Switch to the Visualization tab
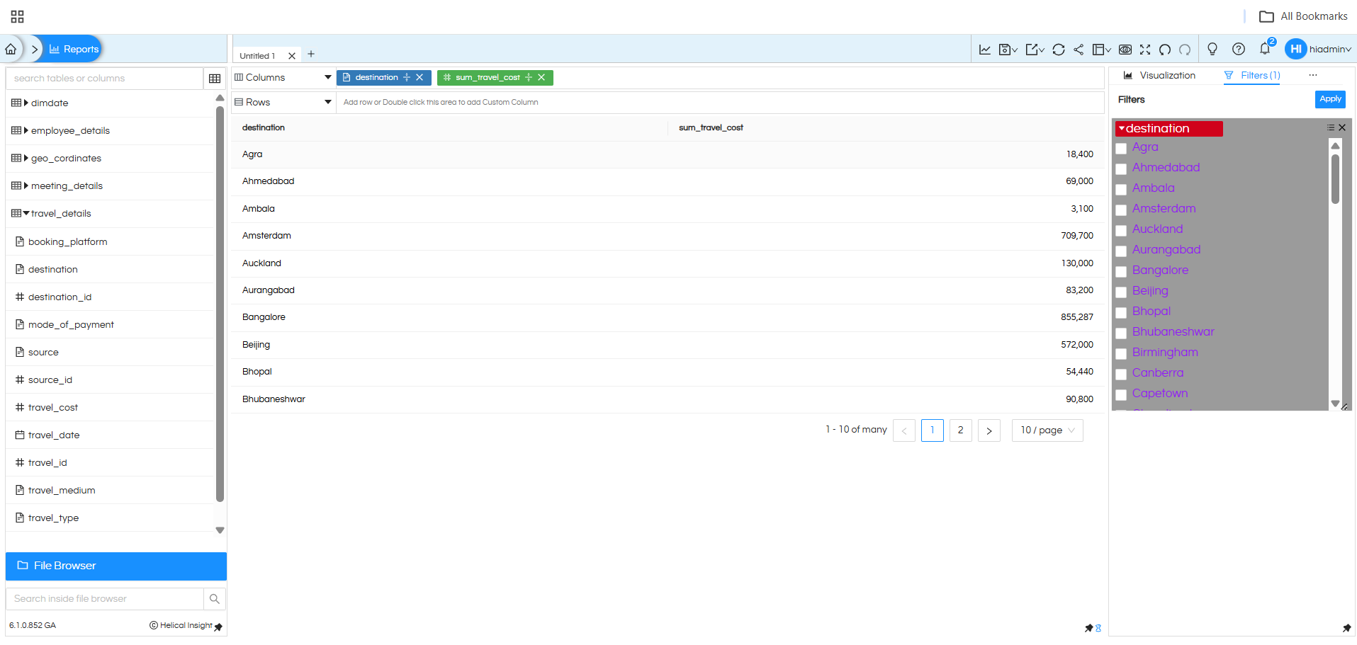This screenshot has width=1357, height=645. click(x=1159, y=76)
